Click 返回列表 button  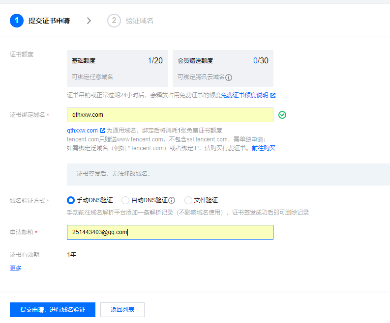pyautogui.click(x=122, y=310)
